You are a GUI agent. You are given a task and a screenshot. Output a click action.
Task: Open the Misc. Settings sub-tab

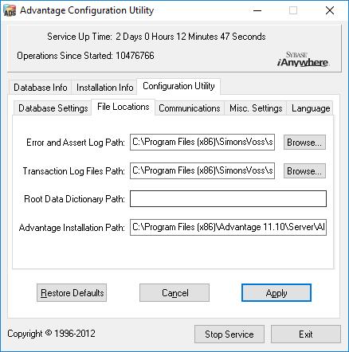click(x=256, y=108)
